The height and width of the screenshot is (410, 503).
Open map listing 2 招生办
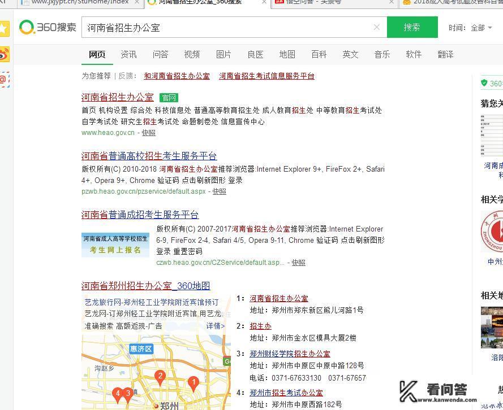(x=260, y=326)
